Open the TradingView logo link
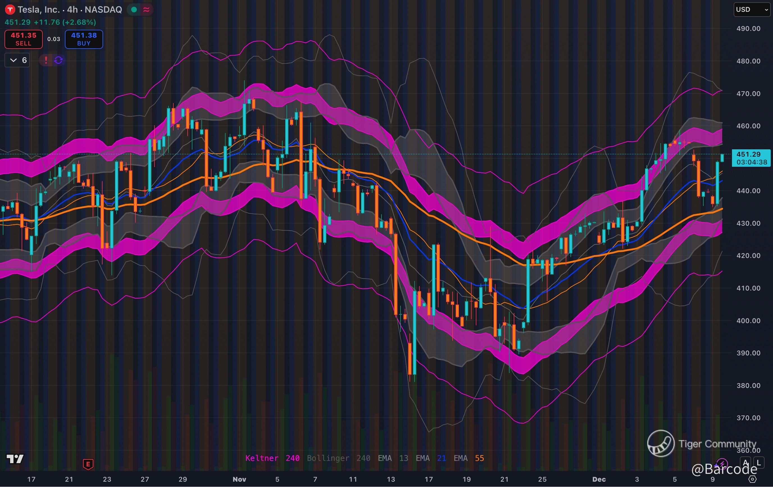Image resolution: width=773 pixels, height=487 pixels. (15, 459)
